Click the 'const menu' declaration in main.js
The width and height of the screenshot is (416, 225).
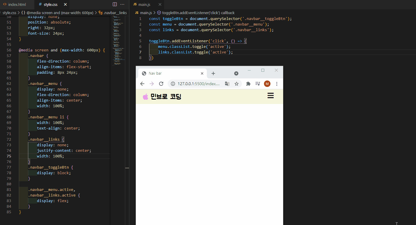209,24
